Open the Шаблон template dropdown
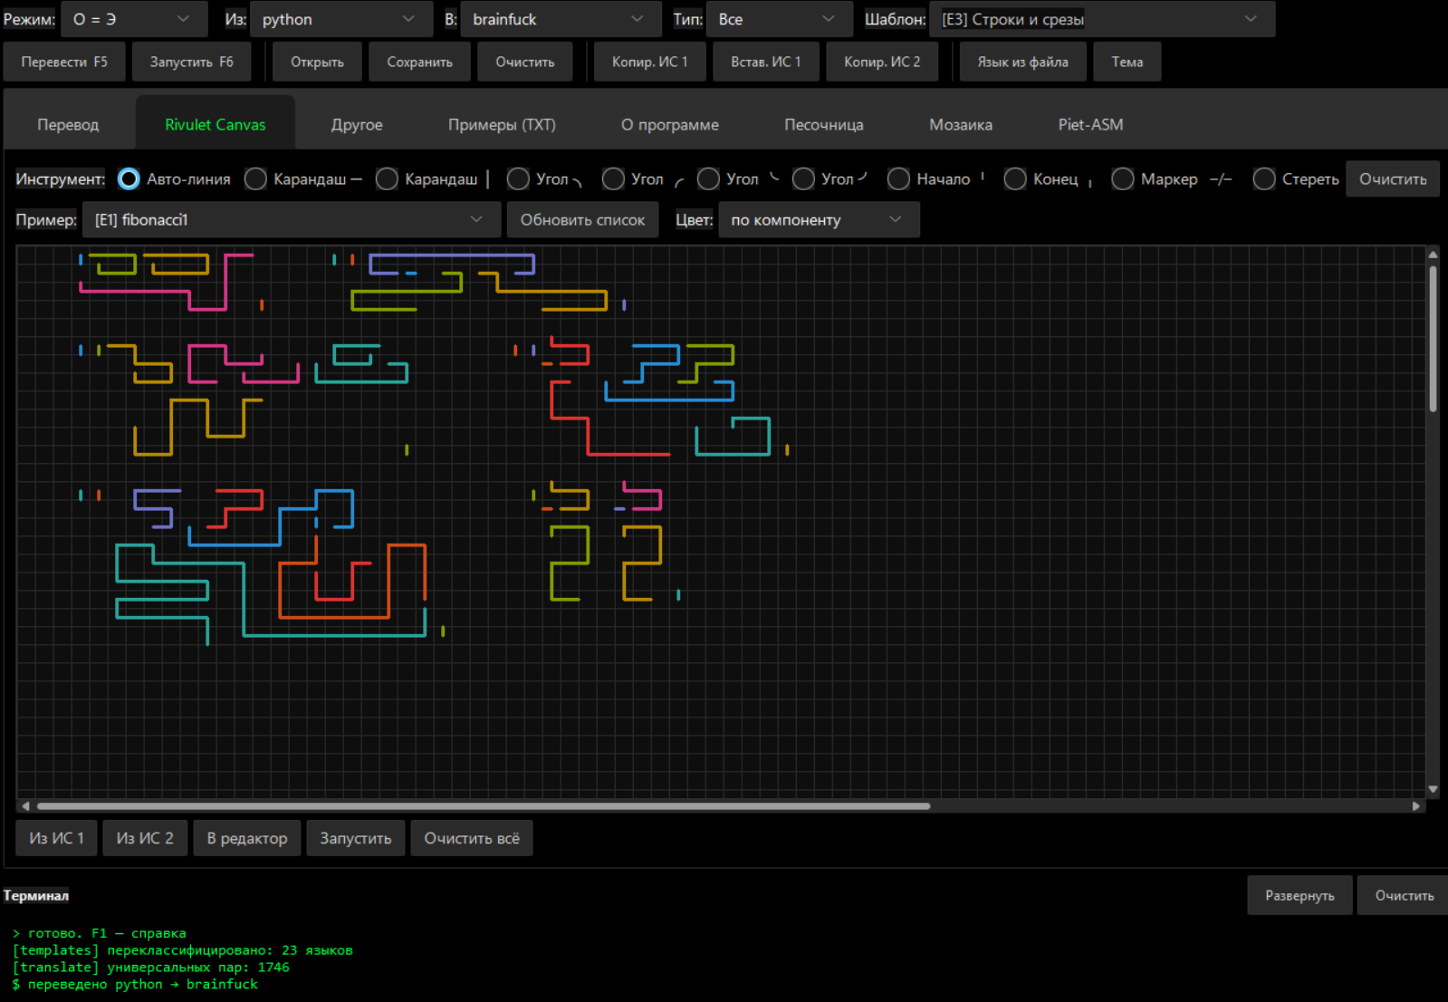The image size is (1448, 1002). 1101,19
